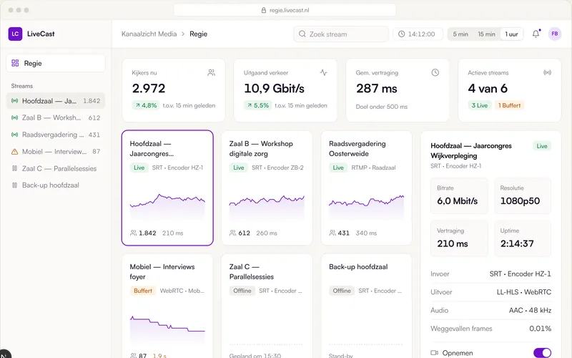Click the 2:14:37 uptime value
This screenshot has width=572, height=358.
[517, 243]
